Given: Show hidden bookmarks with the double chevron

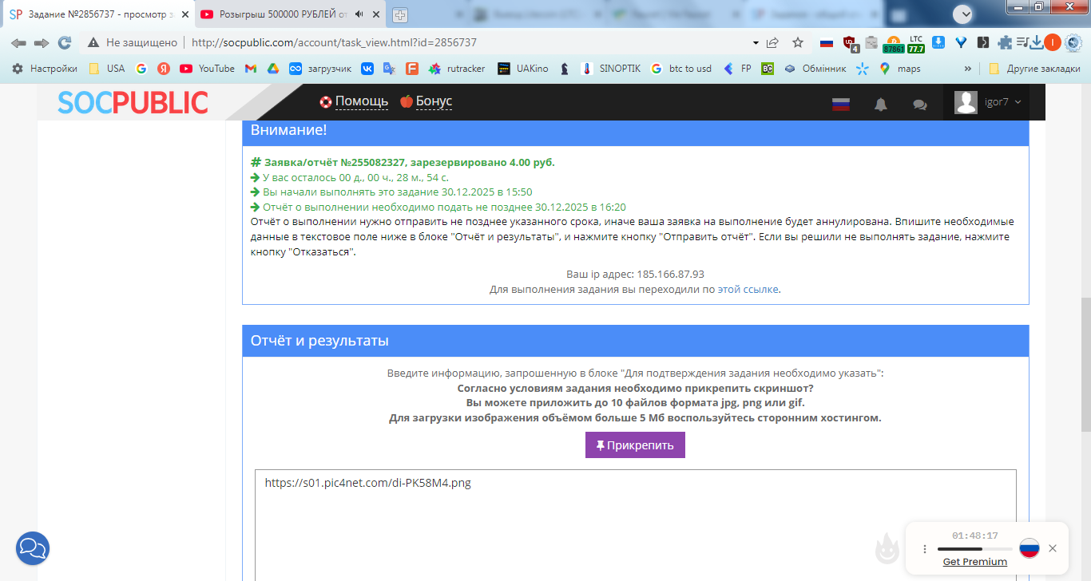Looking at the screenshot, I should point(968,69).
